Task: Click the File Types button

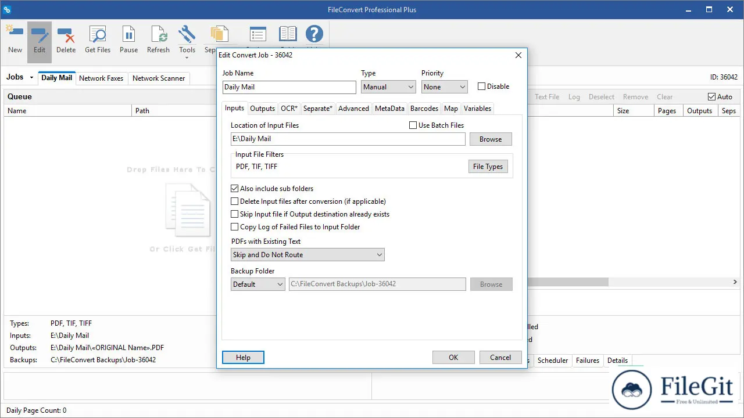Action: (x=488, y=167)
